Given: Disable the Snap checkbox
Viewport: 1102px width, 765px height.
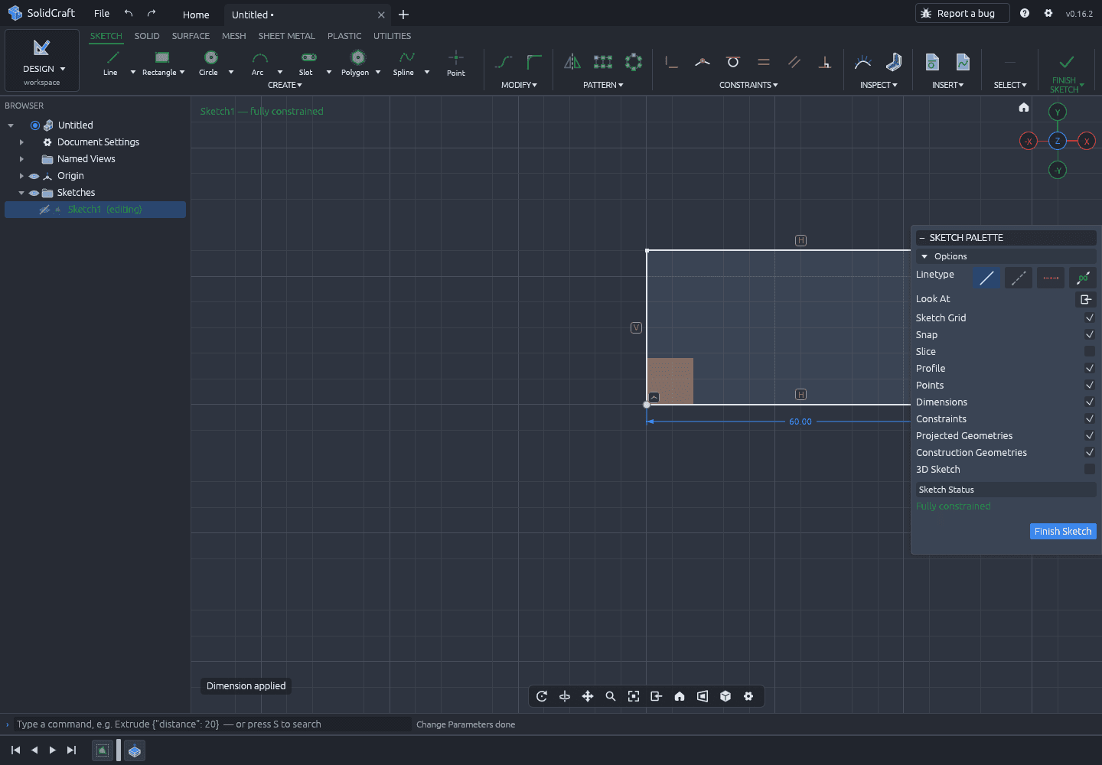Looking at the screenshot, I should coord(1090,334).
